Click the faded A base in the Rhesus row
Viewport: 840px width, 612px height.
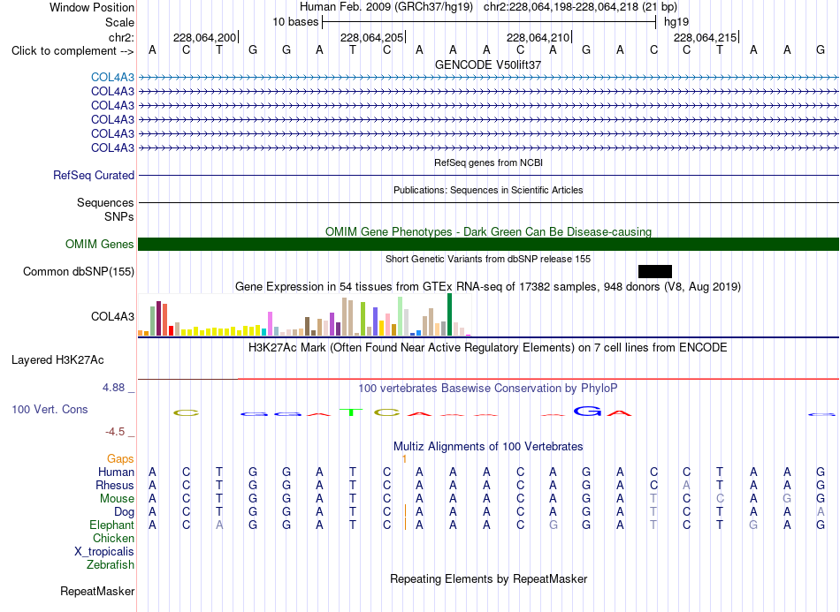686,485
